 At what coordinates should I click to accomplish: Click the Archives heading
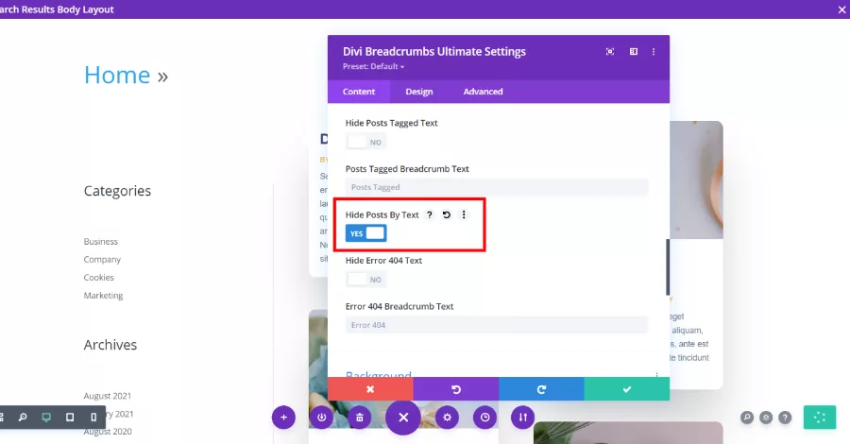(x=110, y=345)
